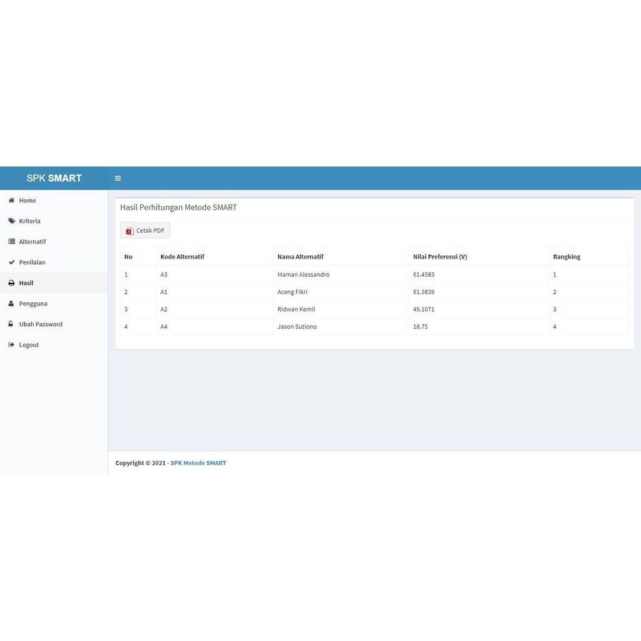This screenshot has height=641, width=641.
Task: Click the Logout exit icon
Action: [x=11, y=345]
